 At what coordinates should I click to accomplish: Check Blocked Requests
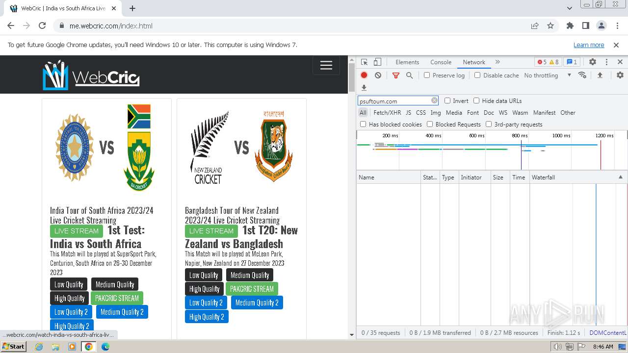click(430, 124)
